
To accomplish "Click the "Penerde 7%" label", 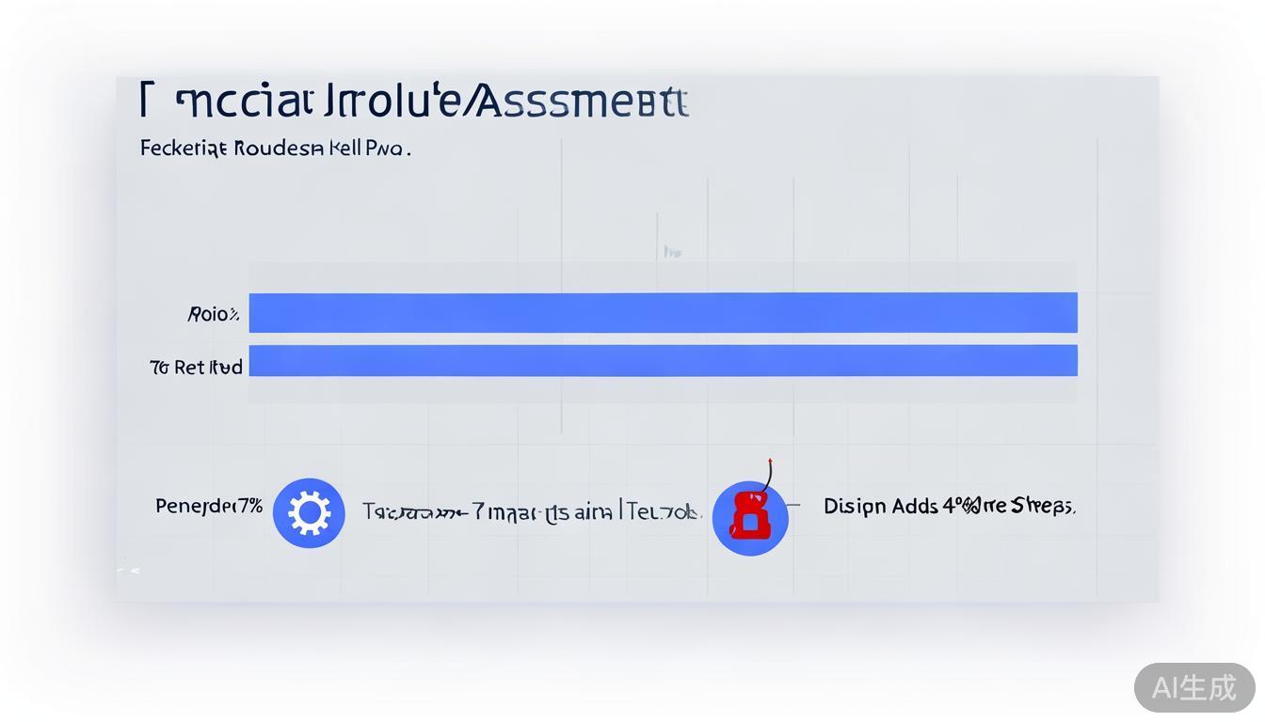I will [x=209, y=506].
